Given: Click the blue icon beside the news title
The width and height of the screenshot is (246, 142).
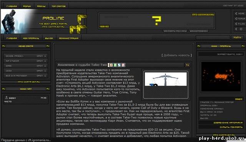Looking at the screenshot, I should (119, 65).
